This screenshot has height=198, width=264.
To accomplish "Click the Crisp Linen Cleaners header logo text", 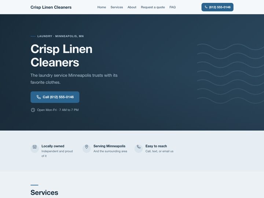I will point(51,7).
